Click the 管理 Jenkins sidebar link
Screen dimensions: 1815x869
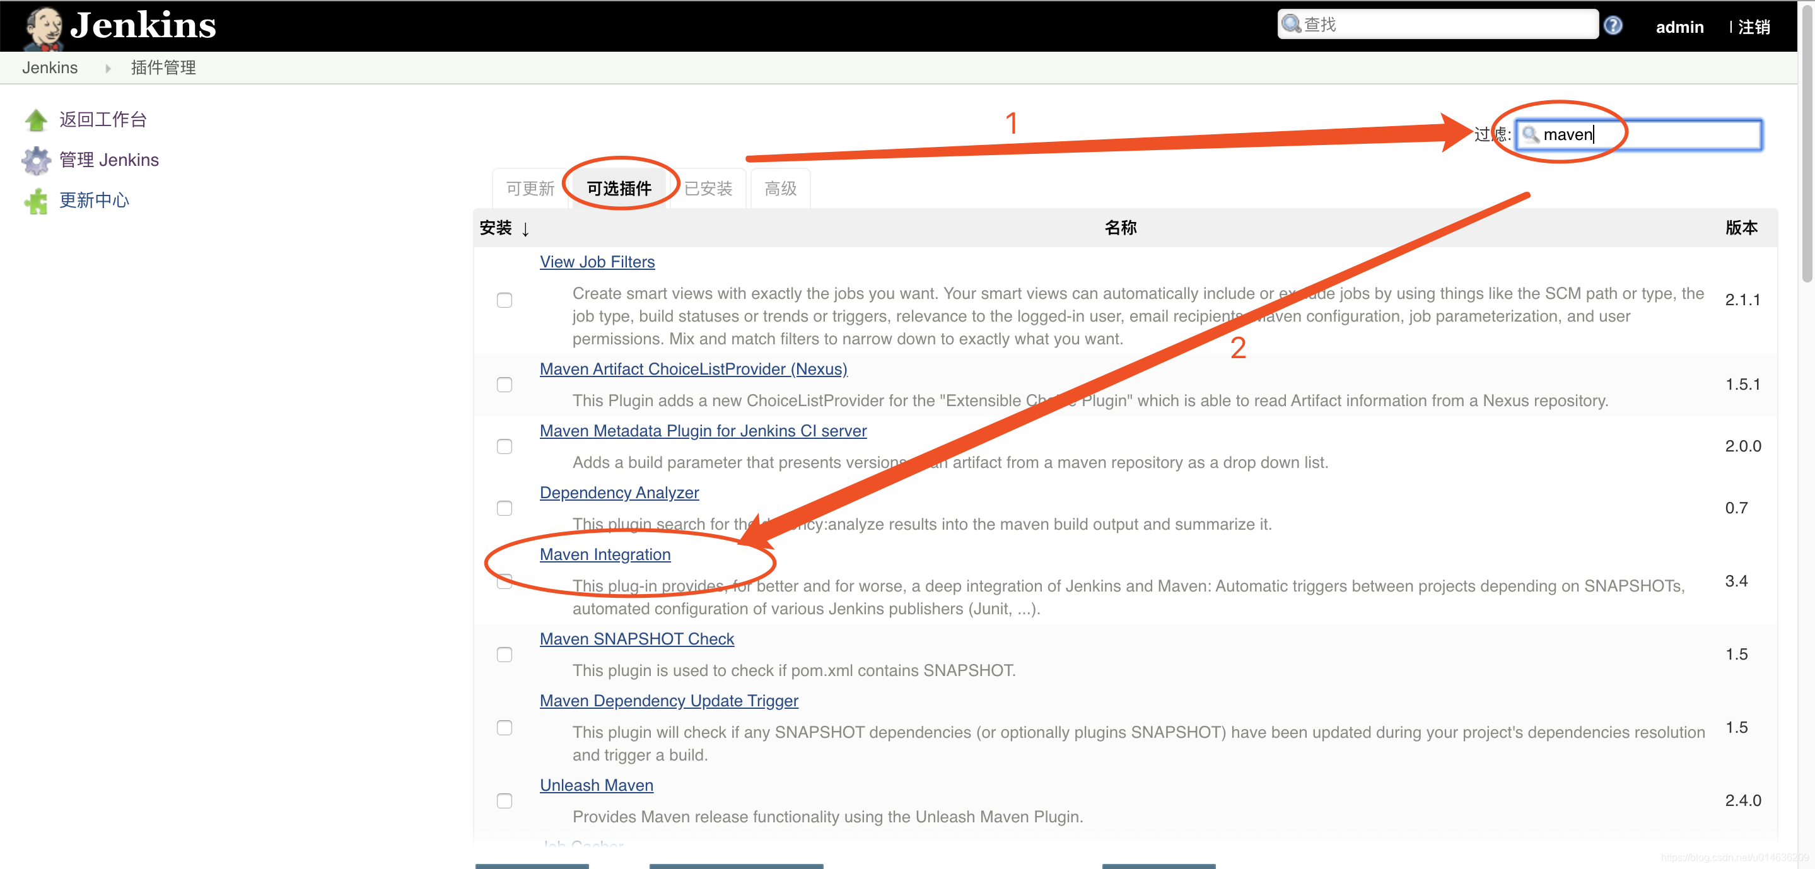click(x=109, y=161)
